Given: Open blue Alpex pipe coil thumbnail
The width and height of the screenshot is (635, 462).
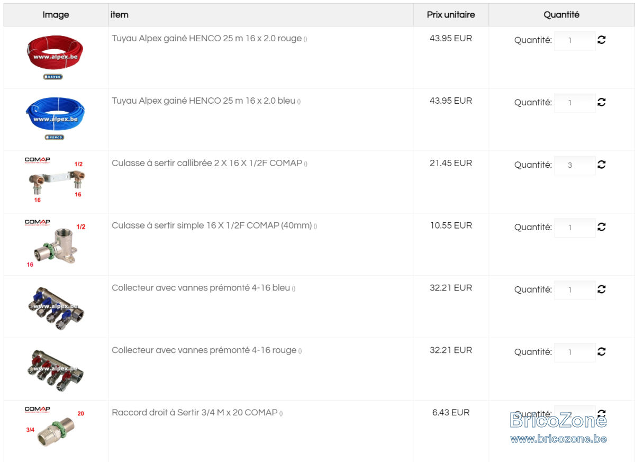Looking at the screenshot, I should click(x=55, y=119).
